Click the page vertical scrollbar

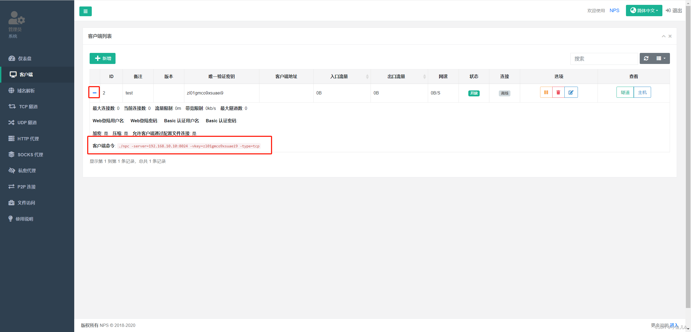click(x=688, y=157)
